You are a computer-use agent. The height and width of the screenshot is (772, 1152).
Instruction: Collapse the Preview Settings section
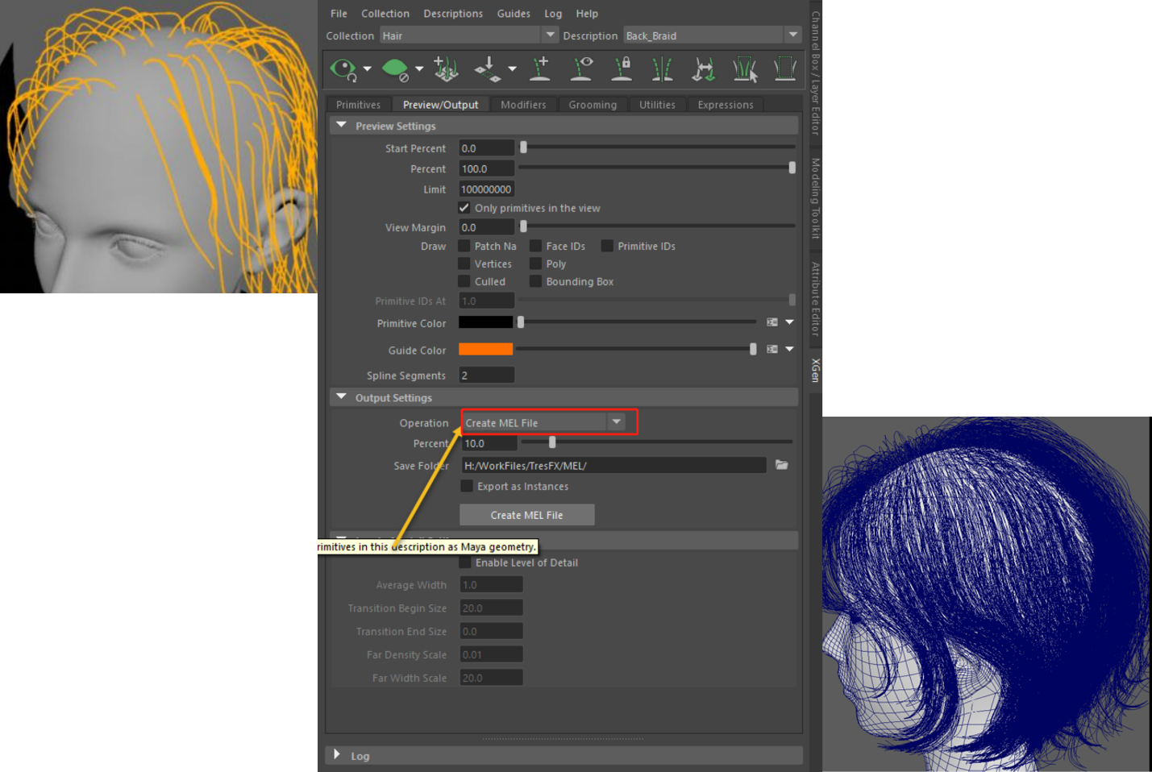pyautogui.click(x=341, y=125)
